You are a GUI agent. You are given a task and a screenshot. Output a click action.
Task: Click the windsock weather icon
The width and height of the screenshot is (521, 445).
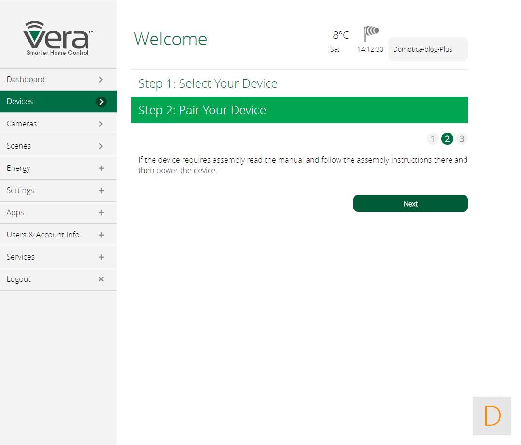point(371,33)
